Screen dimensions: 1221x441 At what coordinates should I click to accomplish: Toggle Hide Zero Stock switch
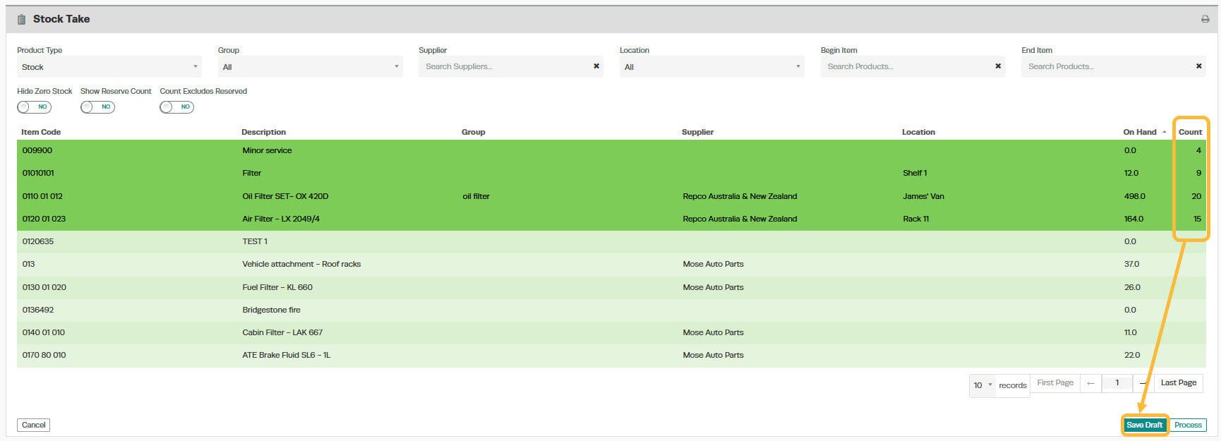pyautogui.click(x=35, y=107)
